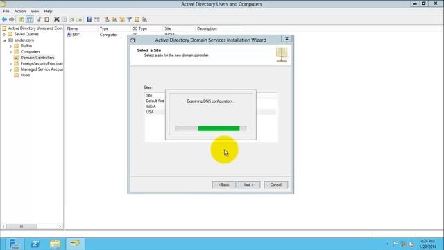The image size is (444, 250).
Task: Expand the Computers container
Action: (11, 52)
